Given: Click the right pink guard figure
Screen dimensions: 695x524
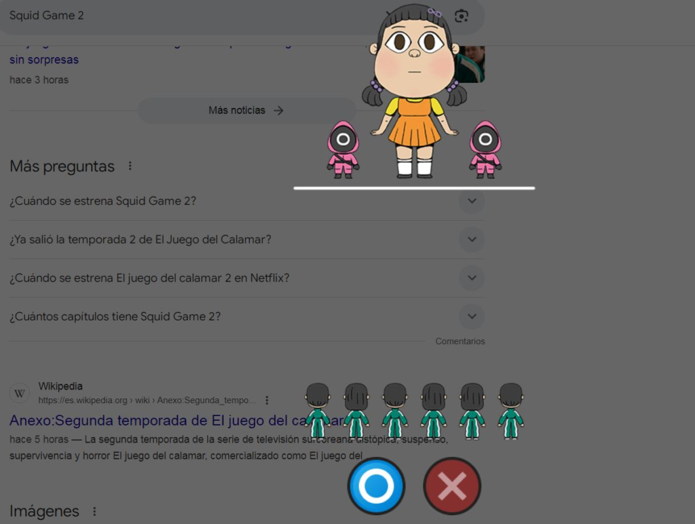Looking at the screenshot, I should pos(485,149).
